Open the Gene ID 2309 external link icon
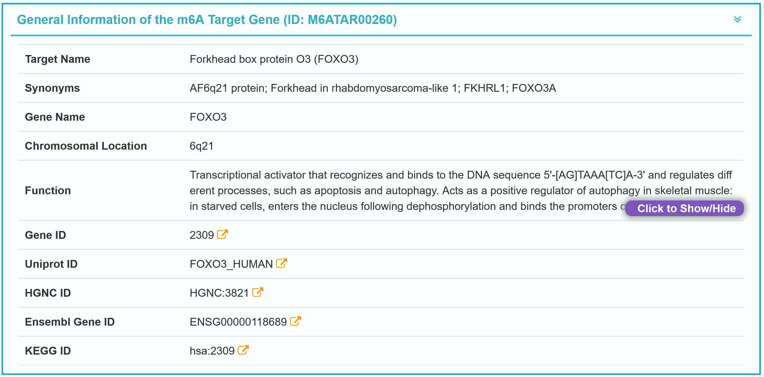Viewport: 764px width, 377px height. tap(222, 234)
